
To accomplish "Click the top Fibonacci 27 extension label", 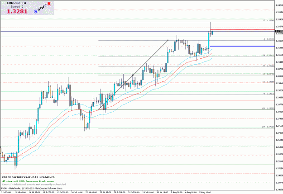I will [x=269, y=20].
